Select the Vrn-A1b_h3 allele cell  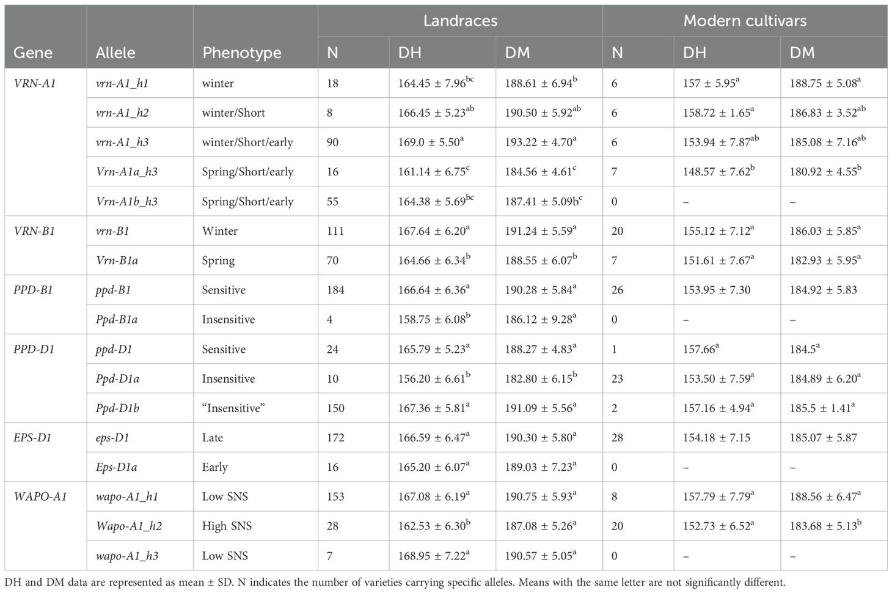click(x=126, y=202)
